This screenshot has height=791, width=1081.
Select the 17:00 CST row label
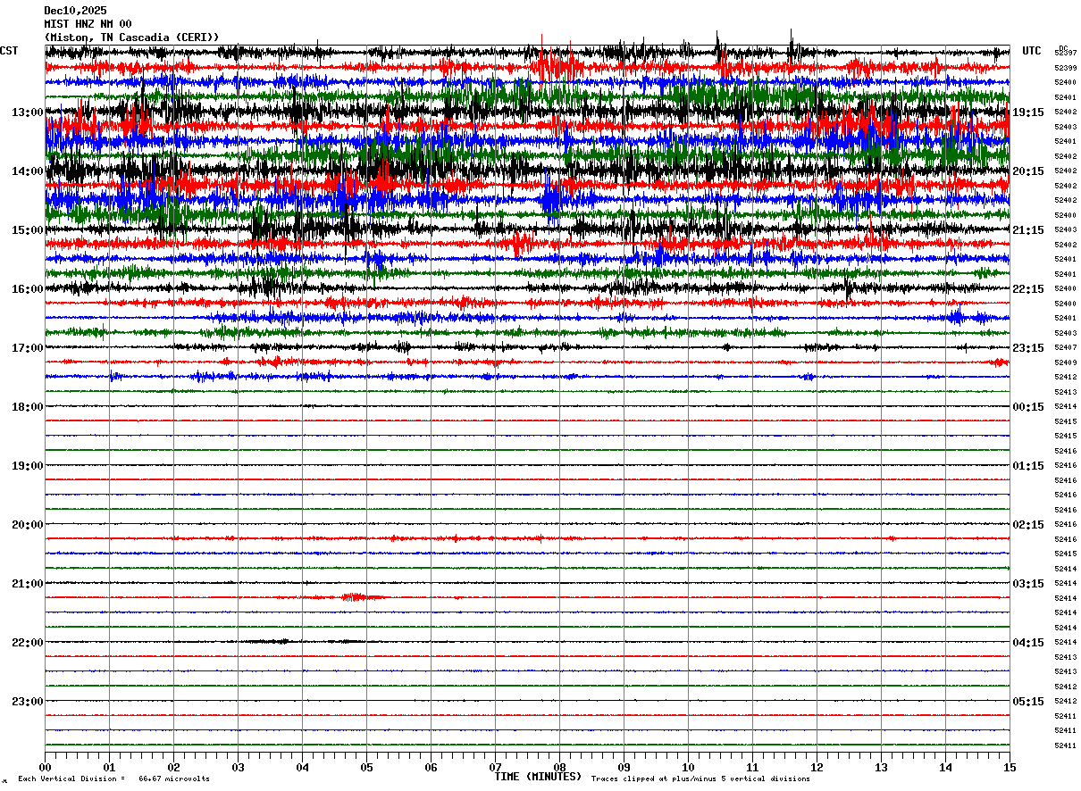point(28,348)
